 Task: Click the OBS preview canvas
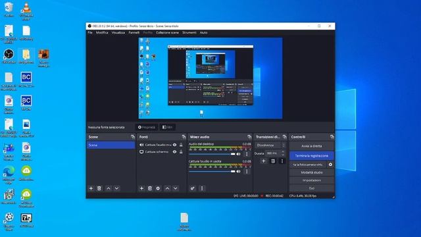[x=210, y=78]
